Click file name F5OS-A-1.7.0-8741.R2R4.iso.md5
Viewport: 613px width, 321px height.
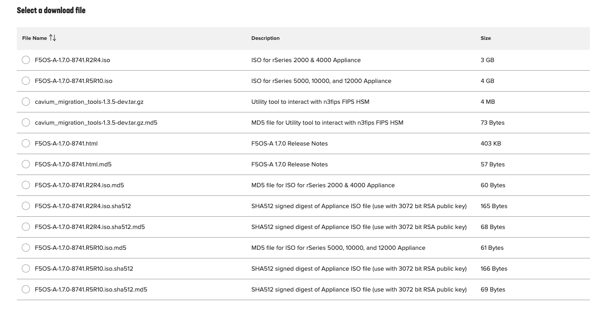(79, 185)
